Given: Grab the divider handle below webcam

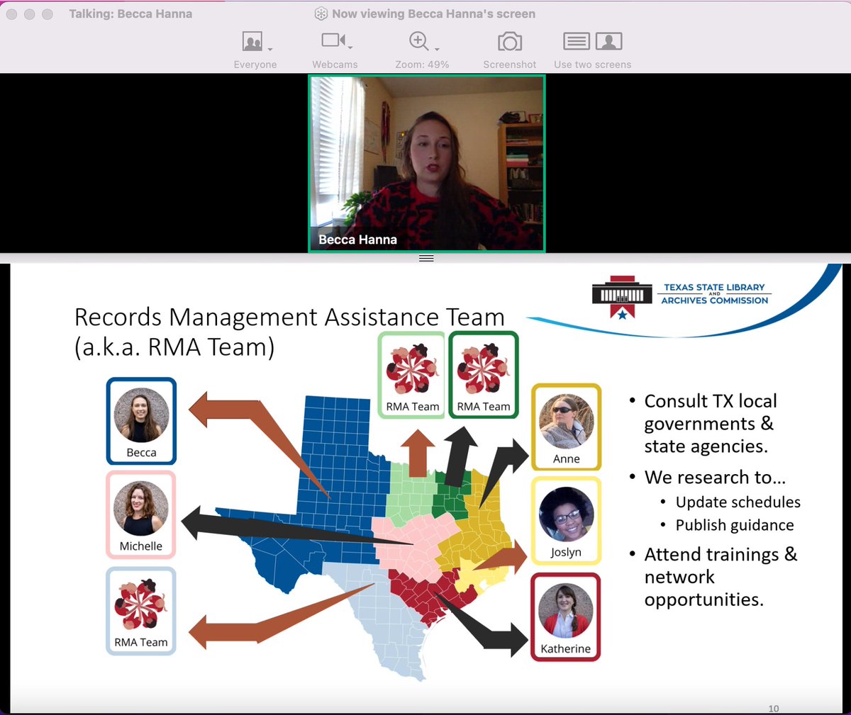Looking at the screenshot, I should pos(426,259).
